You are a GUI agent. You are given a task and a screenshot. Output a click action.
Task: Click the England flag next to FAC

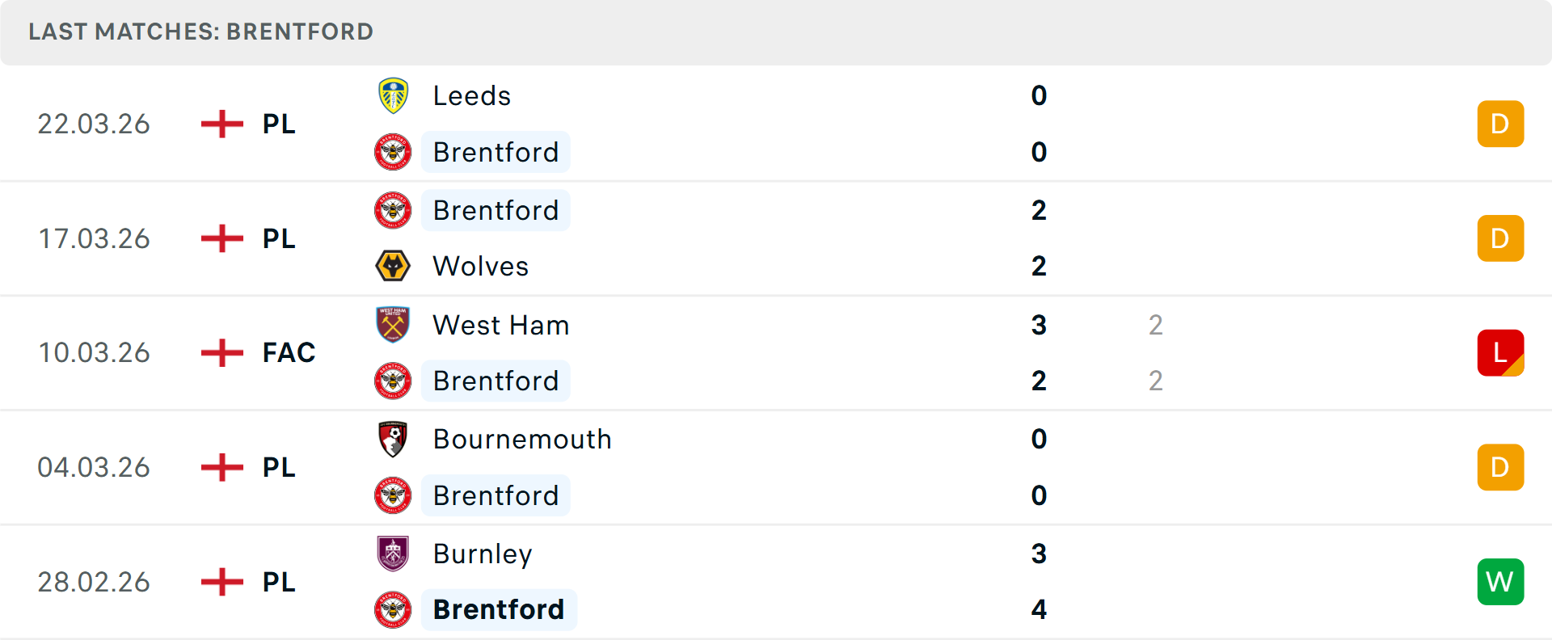click(x=221, y=352)
